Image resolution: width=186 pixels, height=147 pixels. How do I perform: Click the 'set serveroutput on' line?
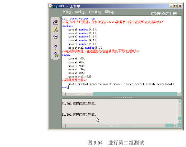tap(78, 19)
